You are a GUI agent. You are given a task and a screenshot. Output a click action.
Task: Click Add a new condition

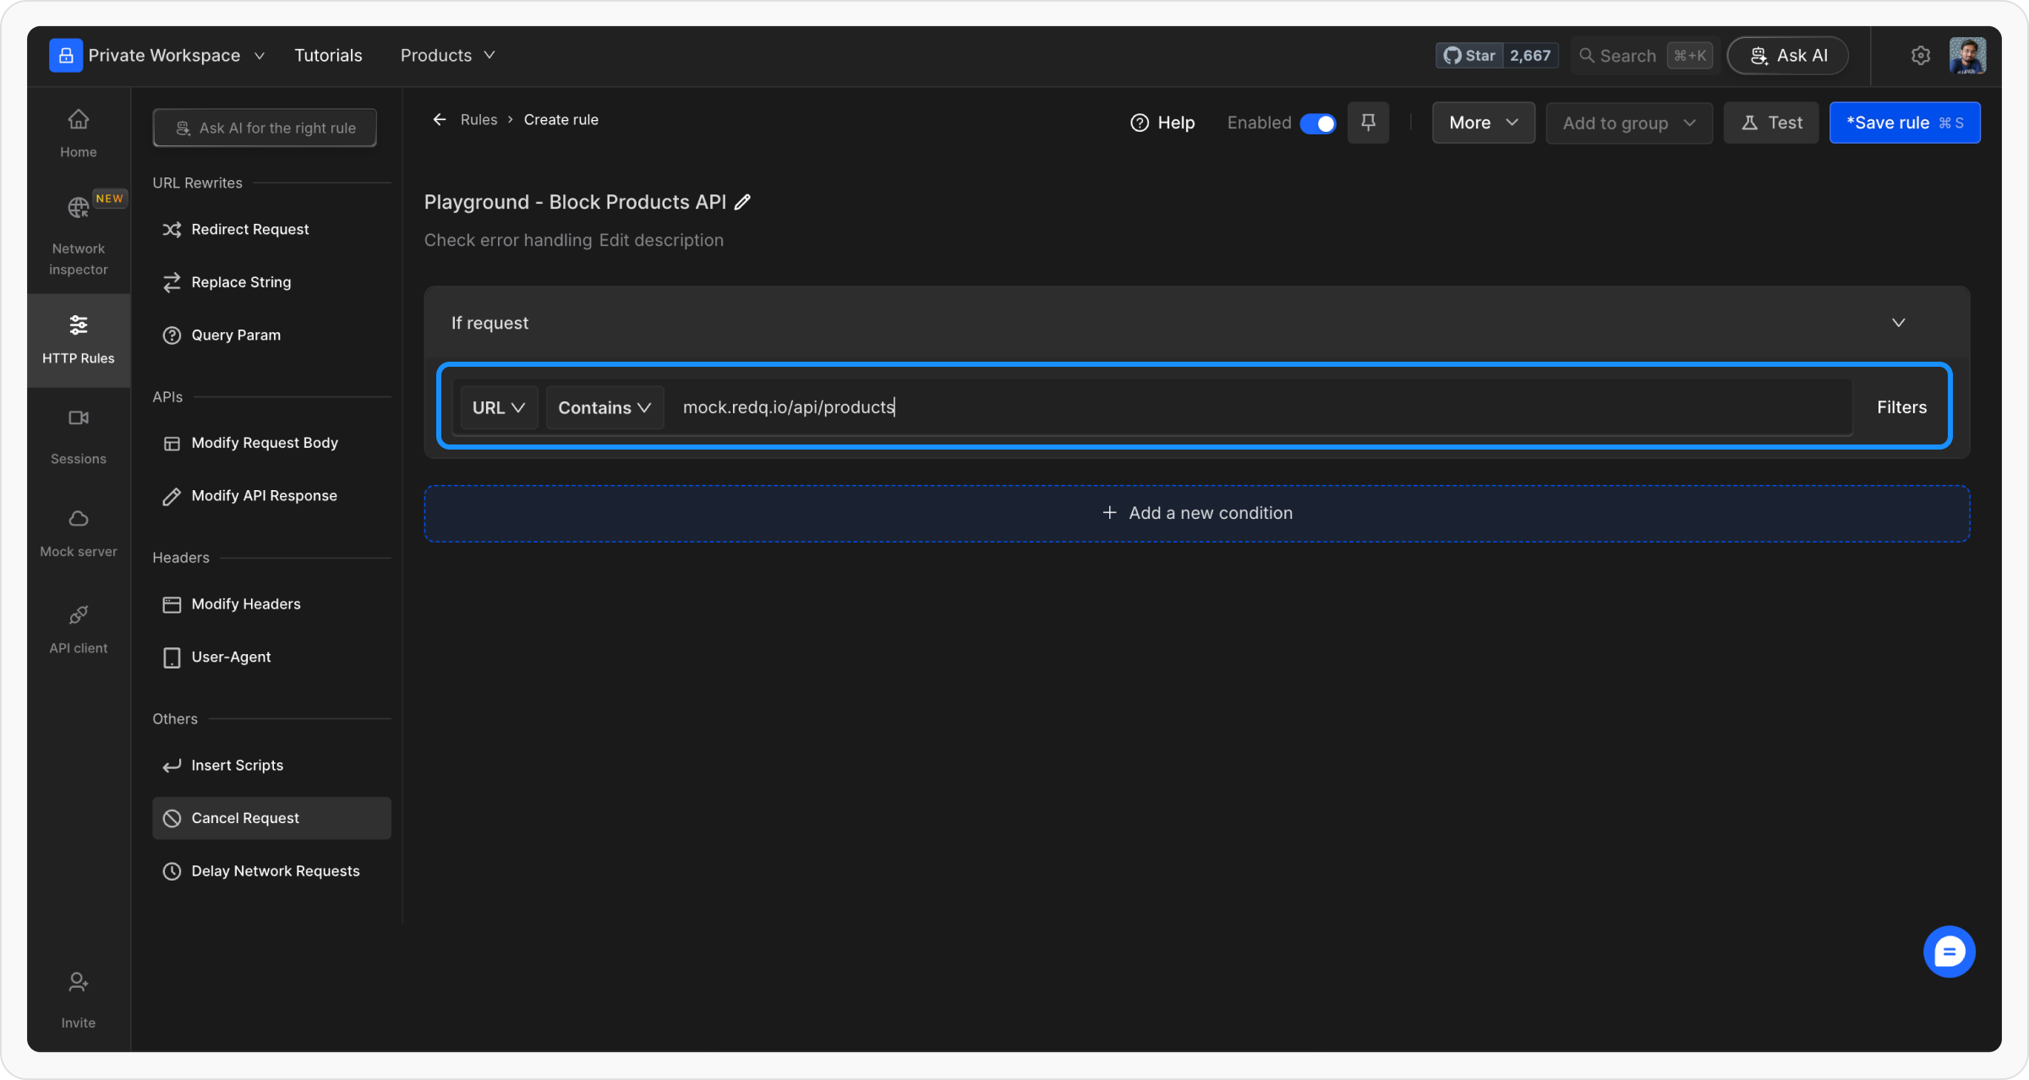coord(1197,513)
